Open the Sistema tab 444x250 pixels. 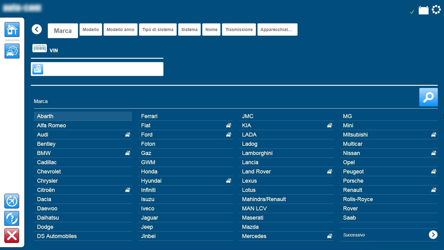coord(190,30)
